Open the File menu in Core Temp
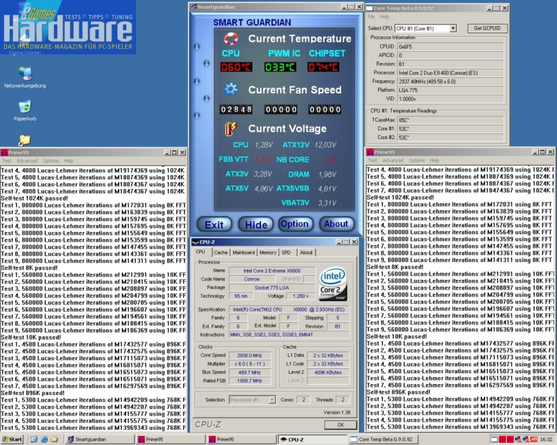 (371, 17)
